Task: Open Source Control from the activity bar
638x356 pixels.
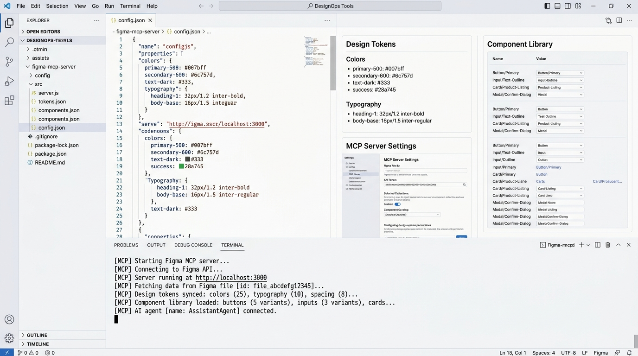Action: click(9, 61)
